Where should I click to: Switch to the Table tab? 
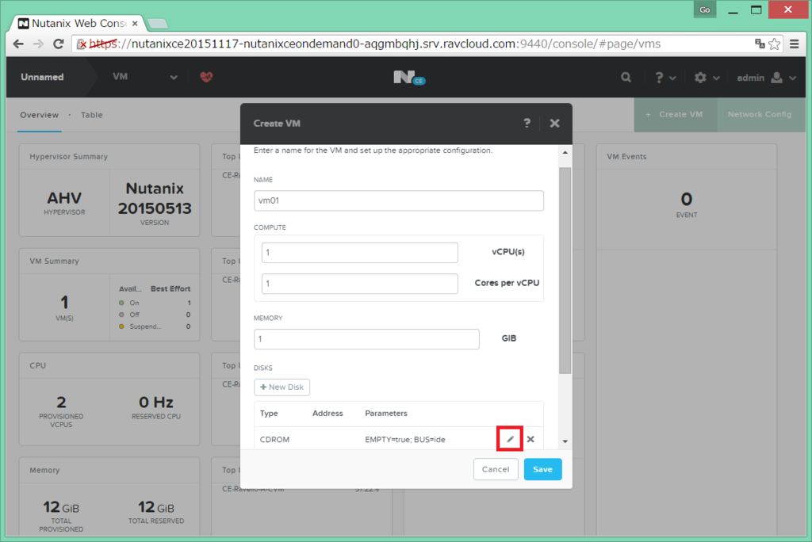92,115
